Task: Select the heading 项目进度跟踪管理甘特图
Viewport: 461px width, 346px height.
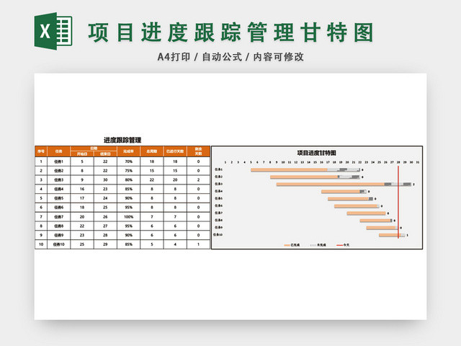Action: coord(230,32)
